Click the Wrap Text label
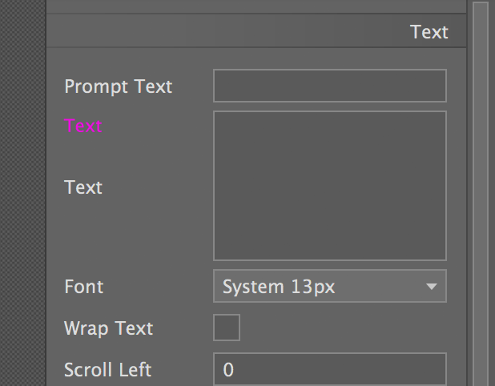The width and height of the screenshot is (495, 386). [108, 328]
